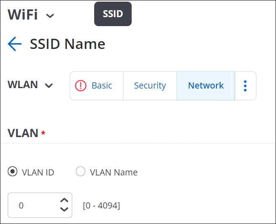
Task: Open the three-dot more tabs menu
Action: pyautogui.click(x=245, y=86)
